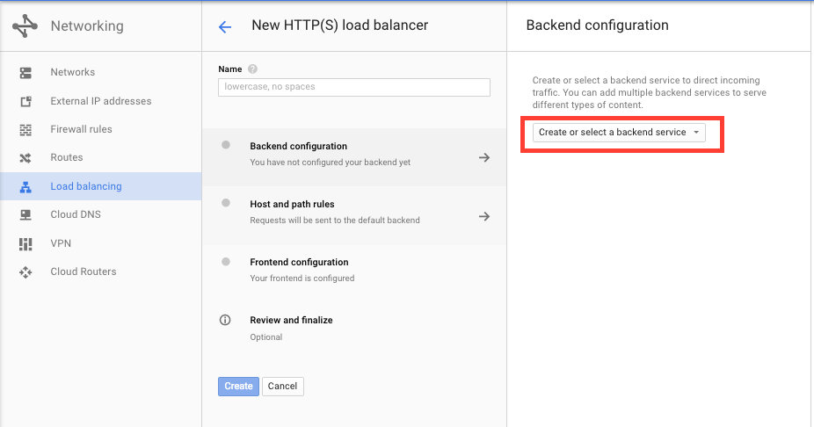Open the Create or select a backend service dropdown

point(619,133)
